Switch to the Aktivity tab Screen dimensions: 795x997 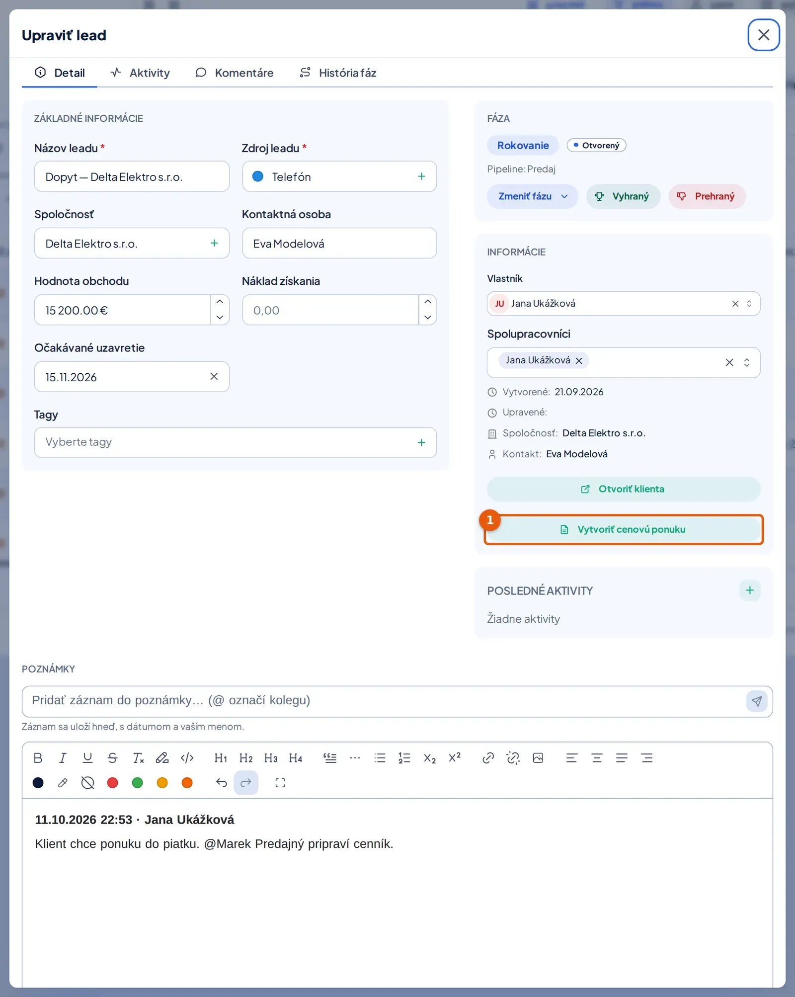(140, 73)
